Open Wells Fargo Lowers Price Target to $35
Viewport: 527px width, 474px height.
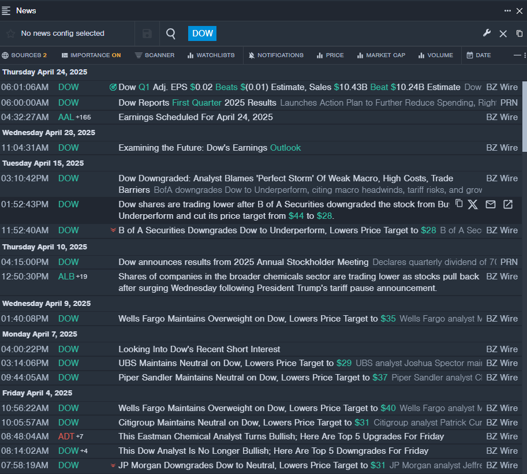click(257, 319)
